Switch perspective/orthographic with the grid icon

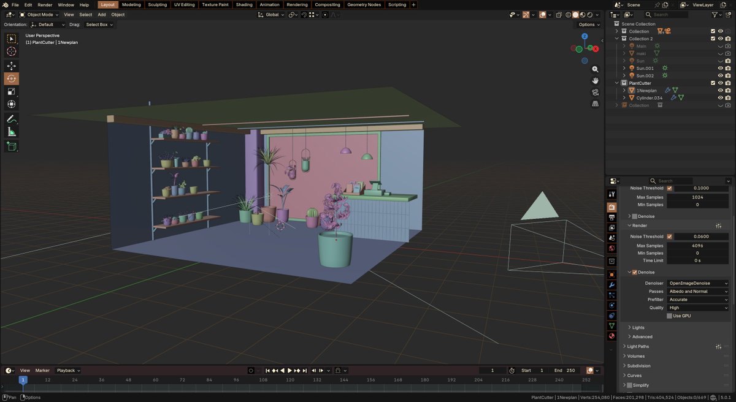pyautogui.click(x=595, y=104)
